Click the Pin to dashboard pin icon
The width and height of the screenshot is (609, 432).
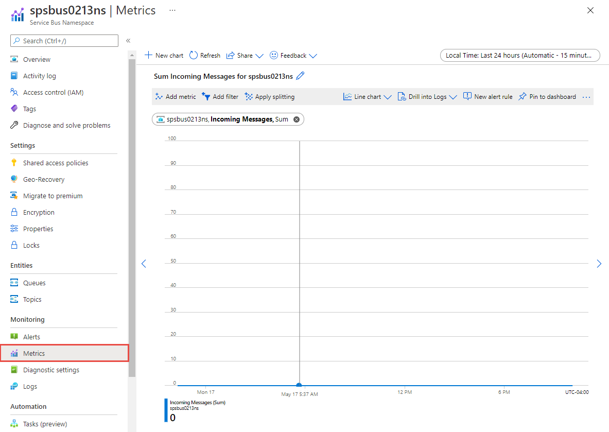pyautogui.click(x=523, y=96)
